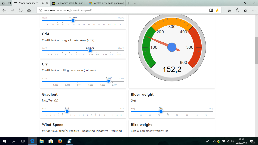Refresh the current page
The image size is (258, 145).
pos(21,10)
